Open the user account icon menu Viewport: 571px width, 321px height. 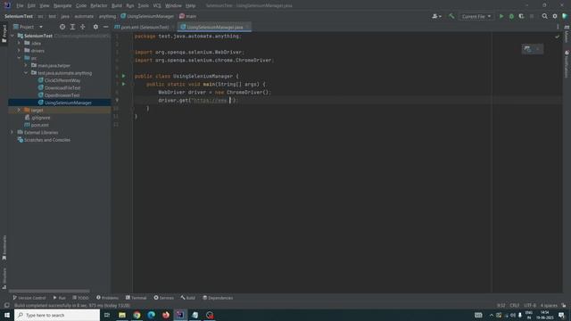pos(436,16)
